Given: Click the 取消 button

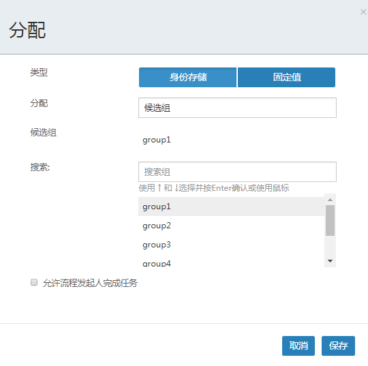Looking at the screenshot, I should point(298,346).
